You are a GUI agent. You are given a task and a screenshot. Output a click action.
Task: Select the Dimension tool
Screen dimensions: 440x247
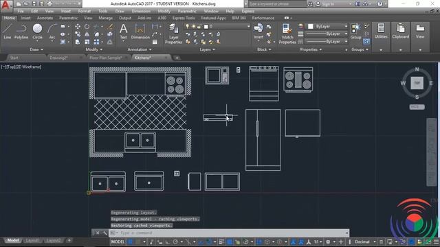(x=140, y=32)
